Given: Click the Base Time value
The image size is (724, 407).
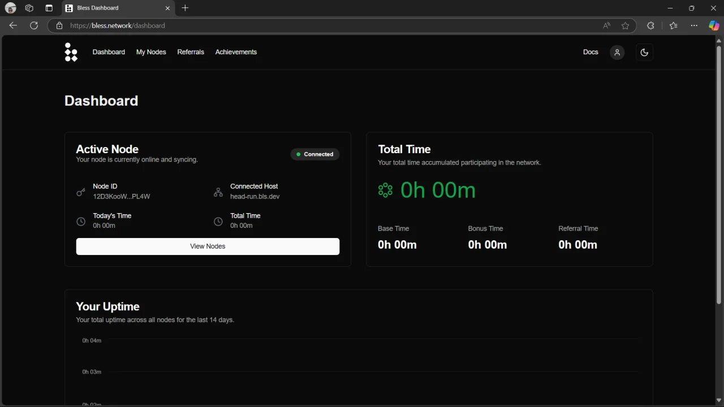Looking at the screenshot, I should pos(397,245).
